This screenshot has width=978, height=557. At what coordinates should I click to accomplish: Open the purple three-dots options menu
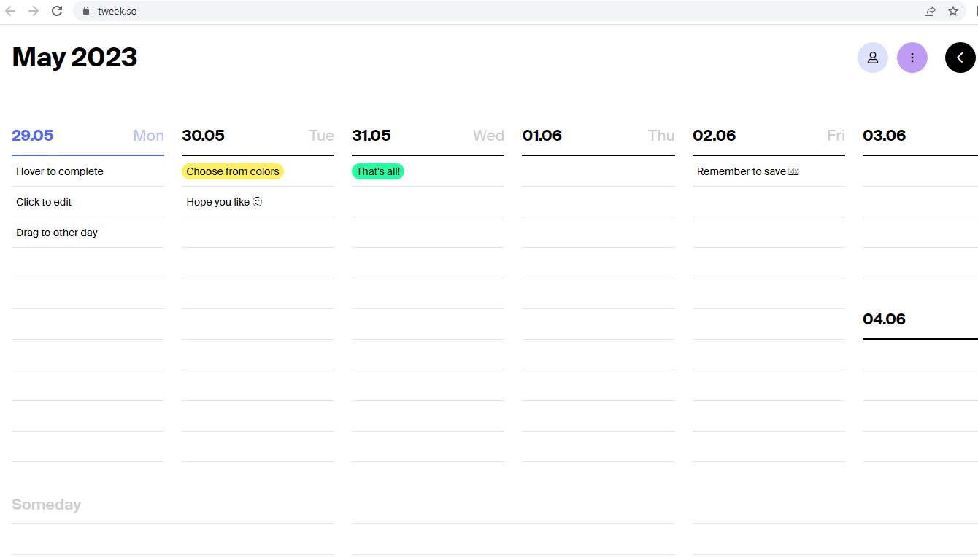tap(912, 58)
